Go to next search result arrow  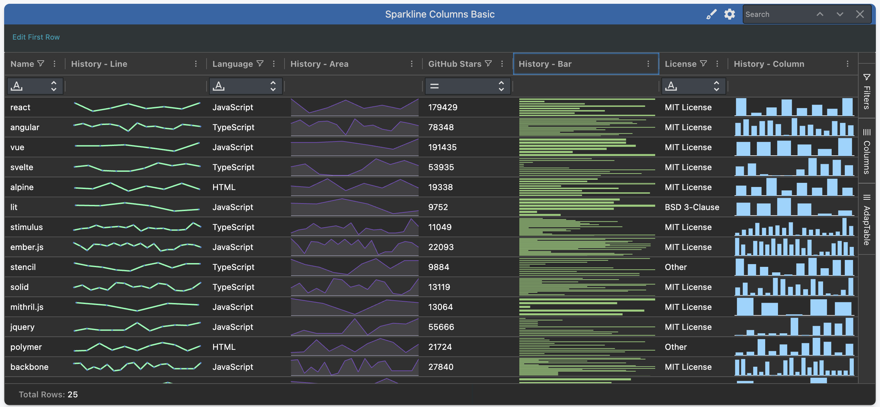pos(840,14)
